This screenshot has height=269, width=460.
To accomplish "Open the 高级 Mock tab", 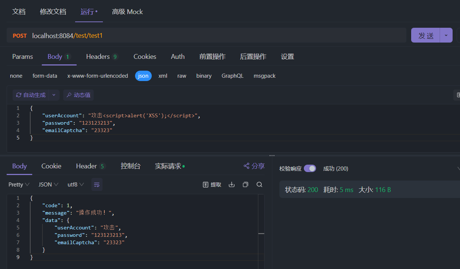I will [127, 11].
